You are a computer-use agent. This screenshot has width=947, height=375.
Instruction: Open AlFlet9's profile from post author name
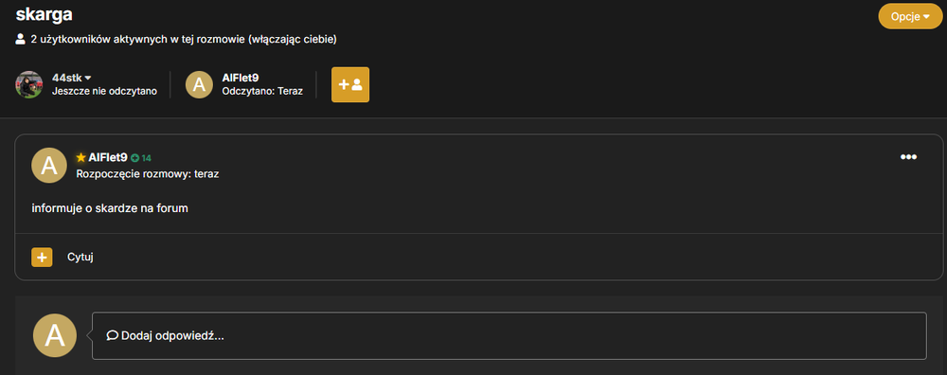108,157
